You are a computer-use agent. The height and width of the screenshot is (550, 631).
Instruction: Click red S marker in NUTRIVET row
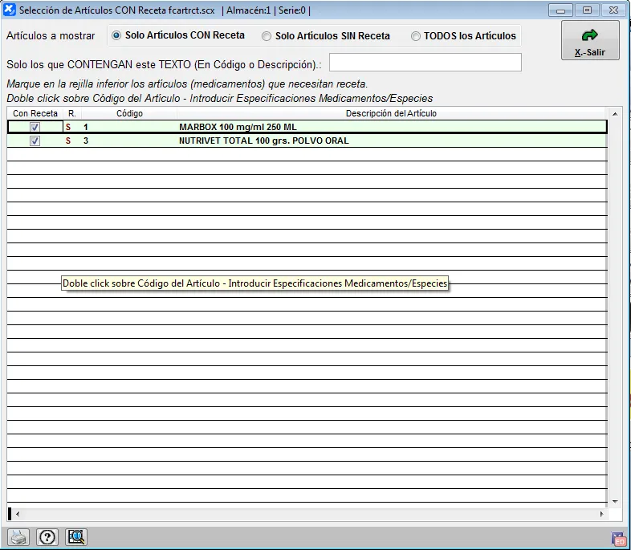pos(68,141)
